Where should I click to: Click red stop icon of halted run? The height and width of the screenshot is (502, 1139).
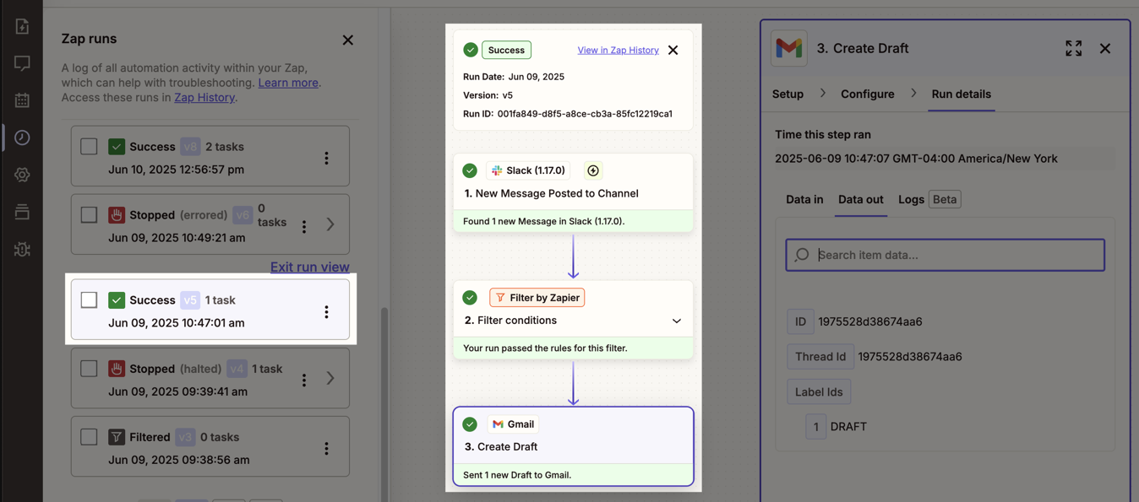click(117, 369)
